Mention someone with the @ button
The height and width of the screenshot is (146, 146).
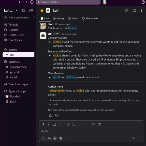(x=61, y=138)
